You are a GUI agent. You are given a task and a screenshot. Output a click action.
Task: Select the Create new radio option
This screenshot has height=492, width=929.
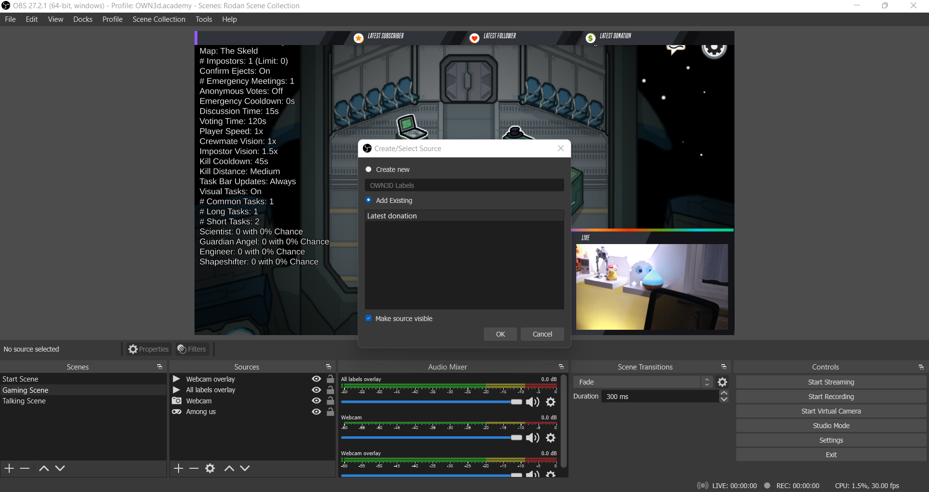(369, 169)
